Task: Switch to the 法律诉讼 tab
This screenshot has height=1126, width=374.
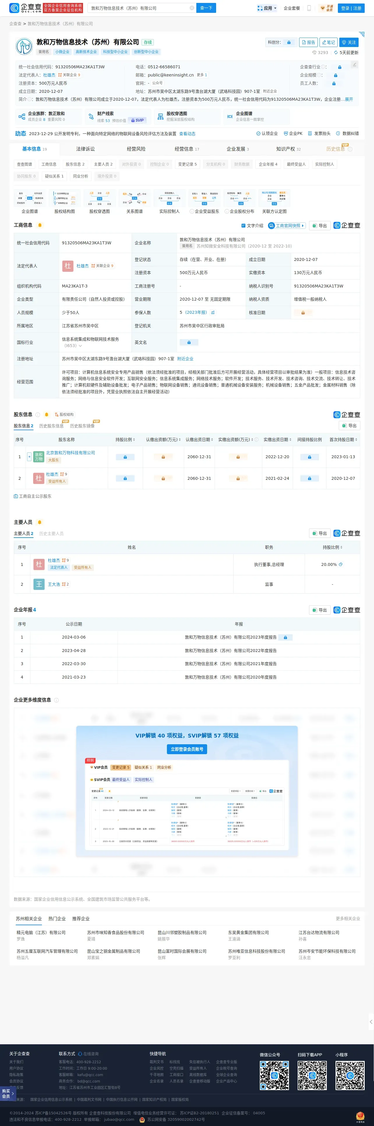Action: 85,149
